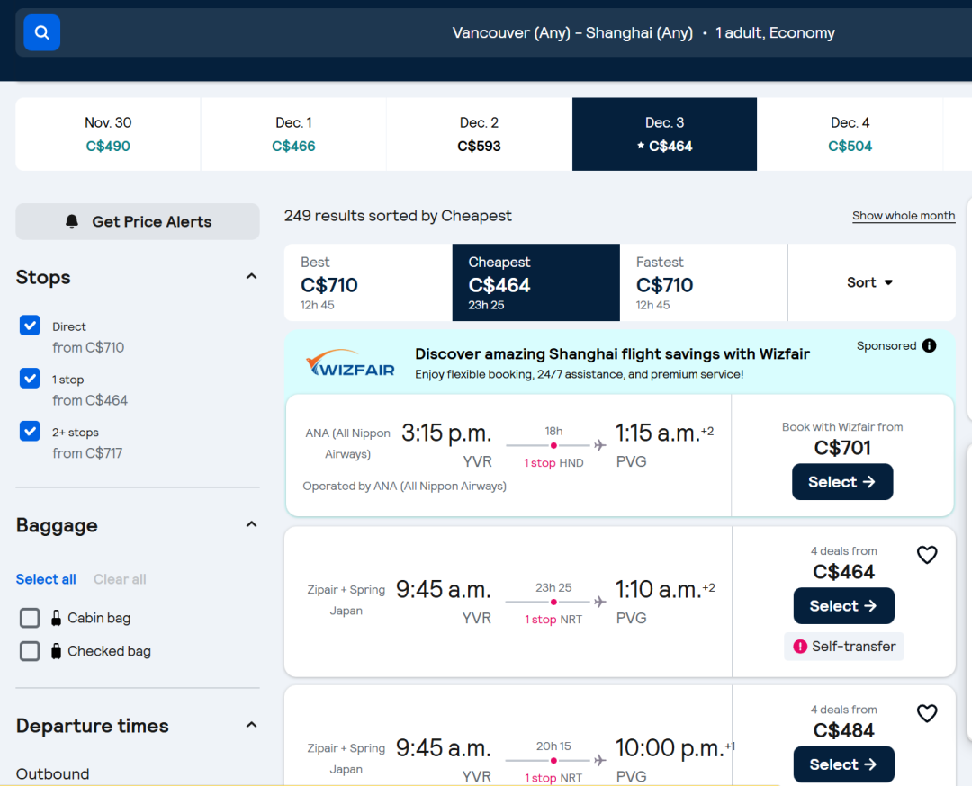Toggle the 1 stop checkbox

coord(31,379)
